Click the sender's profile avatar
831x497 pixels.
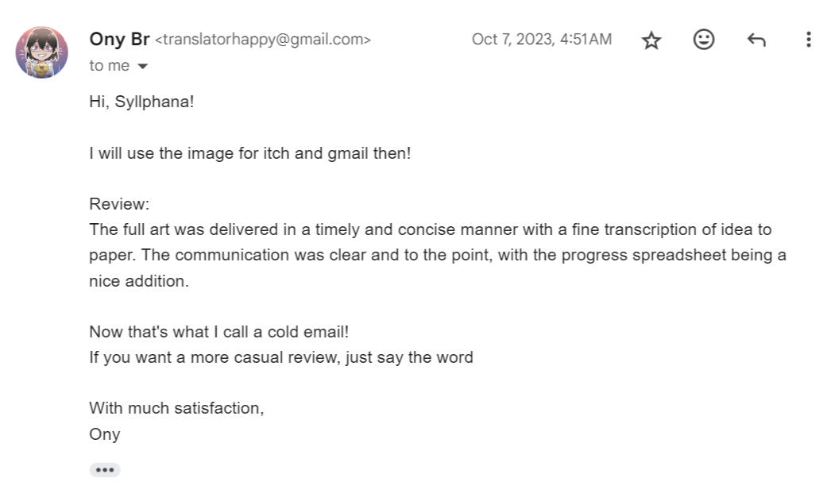(x=41, y=52)
